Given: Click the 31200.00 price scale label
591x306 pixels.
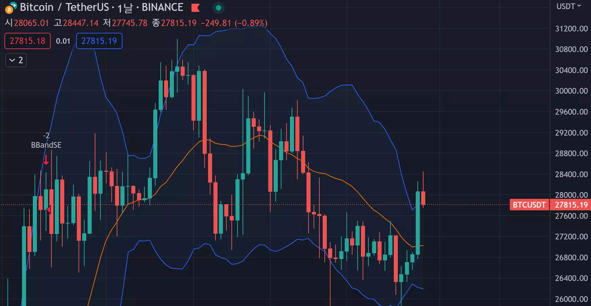Looking at the screenshot, I should click(571, 29).
